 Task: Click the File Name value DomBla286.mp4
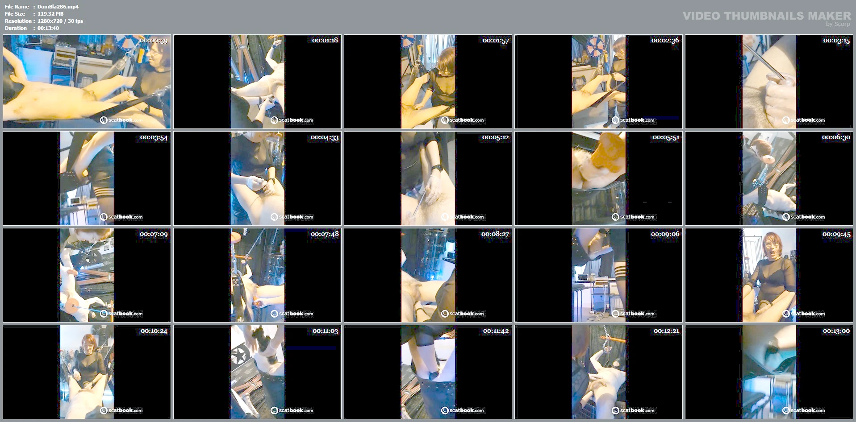click(x=58, y=7)
